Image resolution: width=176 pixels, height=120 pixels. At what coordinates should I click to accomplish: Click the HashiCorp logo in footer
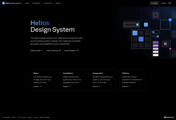(169, 117)
